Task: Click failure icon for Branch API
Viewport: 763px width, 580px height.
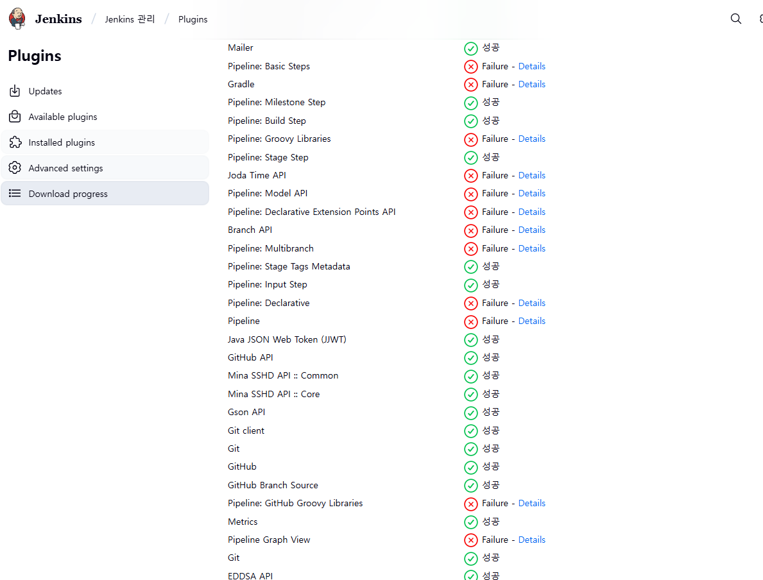Action: pyautogui.click(x=470, y=230)
